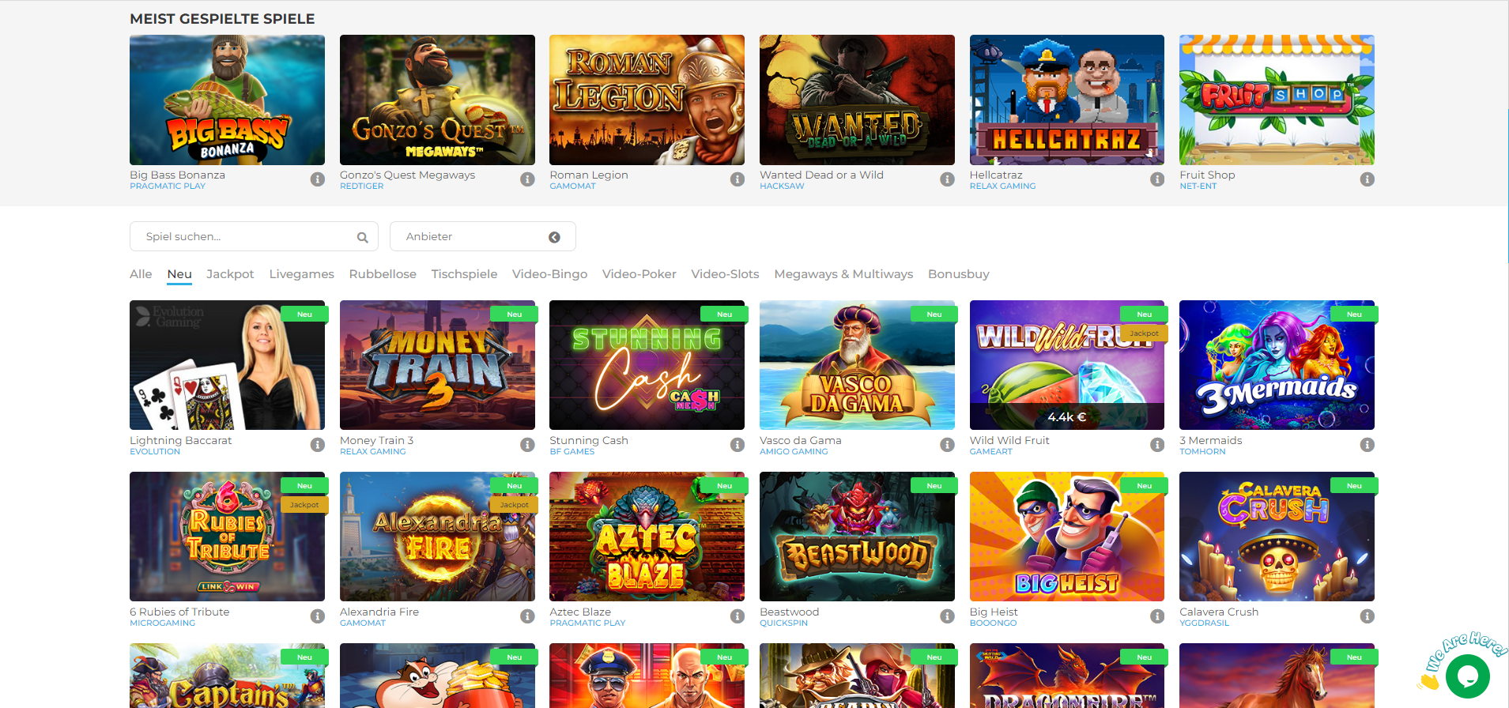Open info for Big Bass Bonanza
Viewport: 1509px width, 708px height.
click(318, 179)
